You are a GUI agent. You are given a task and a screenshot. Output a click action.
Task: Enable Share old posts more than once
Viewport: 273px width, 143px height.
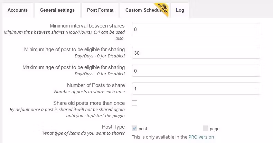click(x=134, y=103)
